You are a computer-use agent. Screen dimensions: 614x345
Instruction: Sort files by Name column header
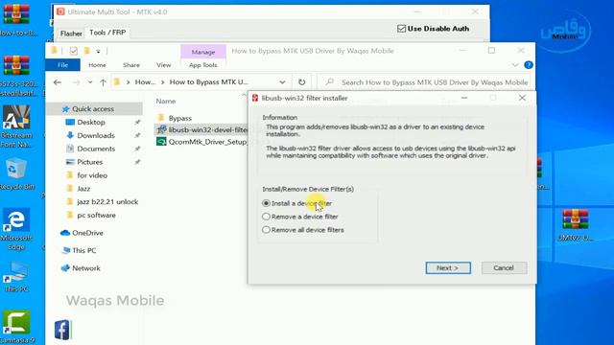click(x=166, y=101)
